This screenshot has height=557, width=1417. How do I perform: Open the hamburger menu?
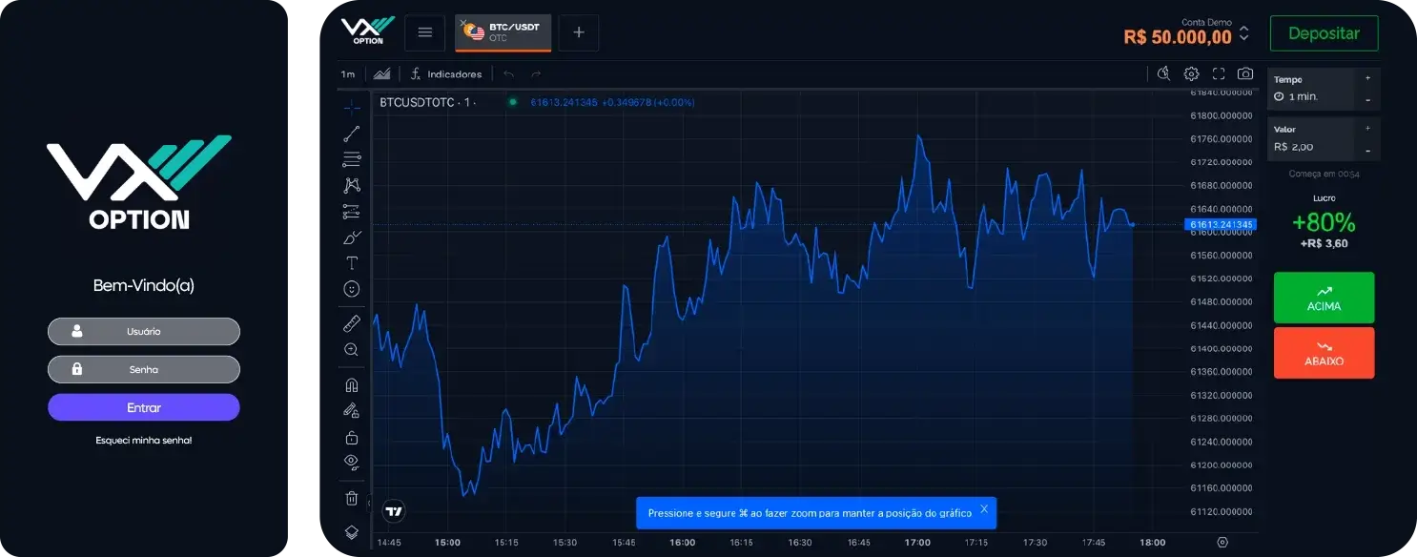[x=425, y=32]
